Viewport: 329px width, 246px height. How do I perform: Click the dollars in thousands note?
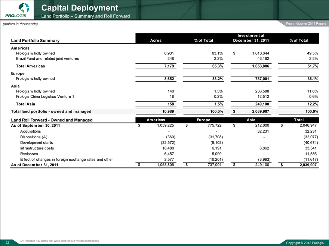pos(20,24)
